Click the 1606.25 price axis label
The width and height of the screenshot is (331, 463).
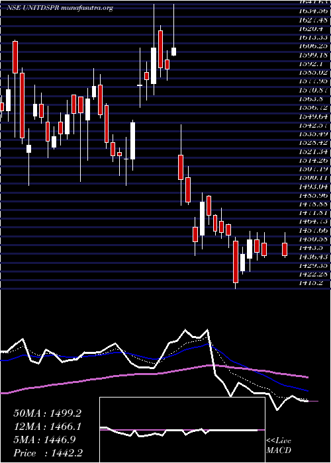tap(314, 46)
